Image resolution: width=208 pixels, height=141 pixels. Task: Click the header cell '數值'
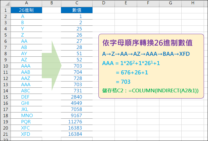[x=77, y=10]
